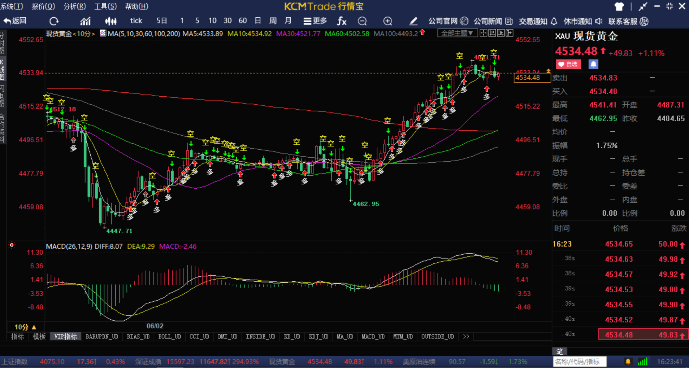Open the 帮助(H) menu
This screenshot has height=368, width=689.
click(x=136, y=6)
